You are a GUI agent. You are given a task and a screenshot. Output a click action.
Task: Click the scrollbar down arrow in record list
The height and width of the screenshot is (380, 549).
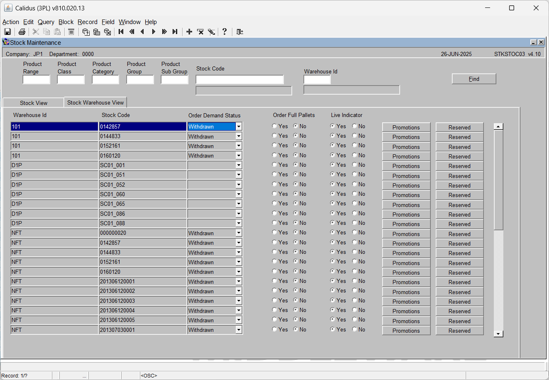click(x=498, y=334)
